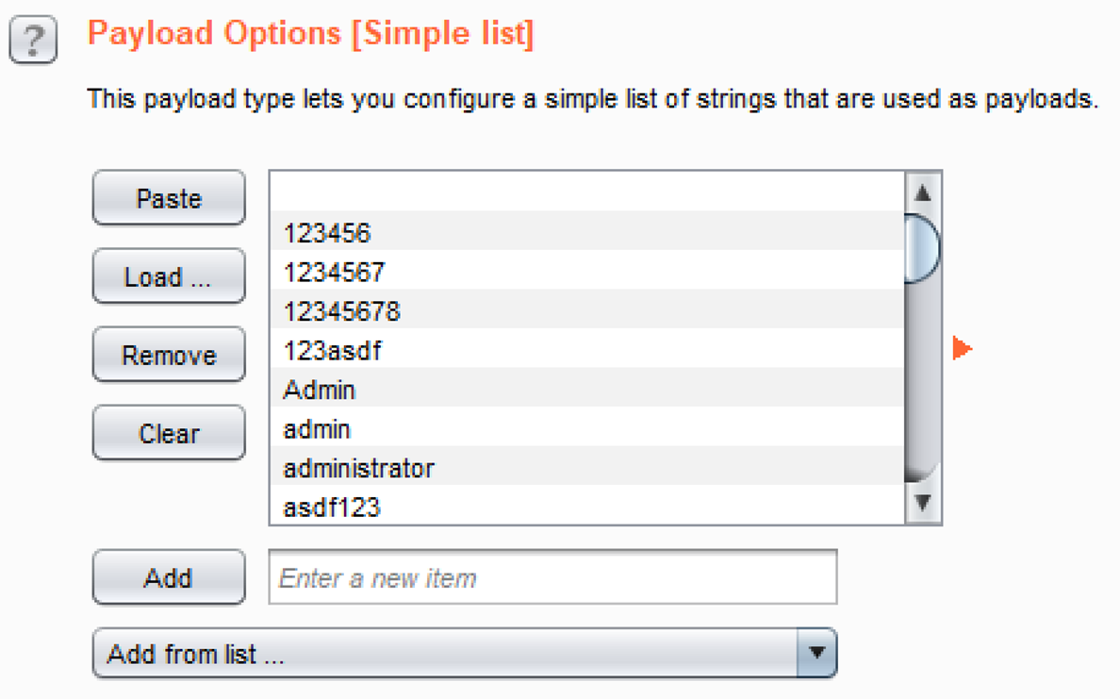Click the Load ... button
This screenshot has height=699, width=1120.
point(169,276)
